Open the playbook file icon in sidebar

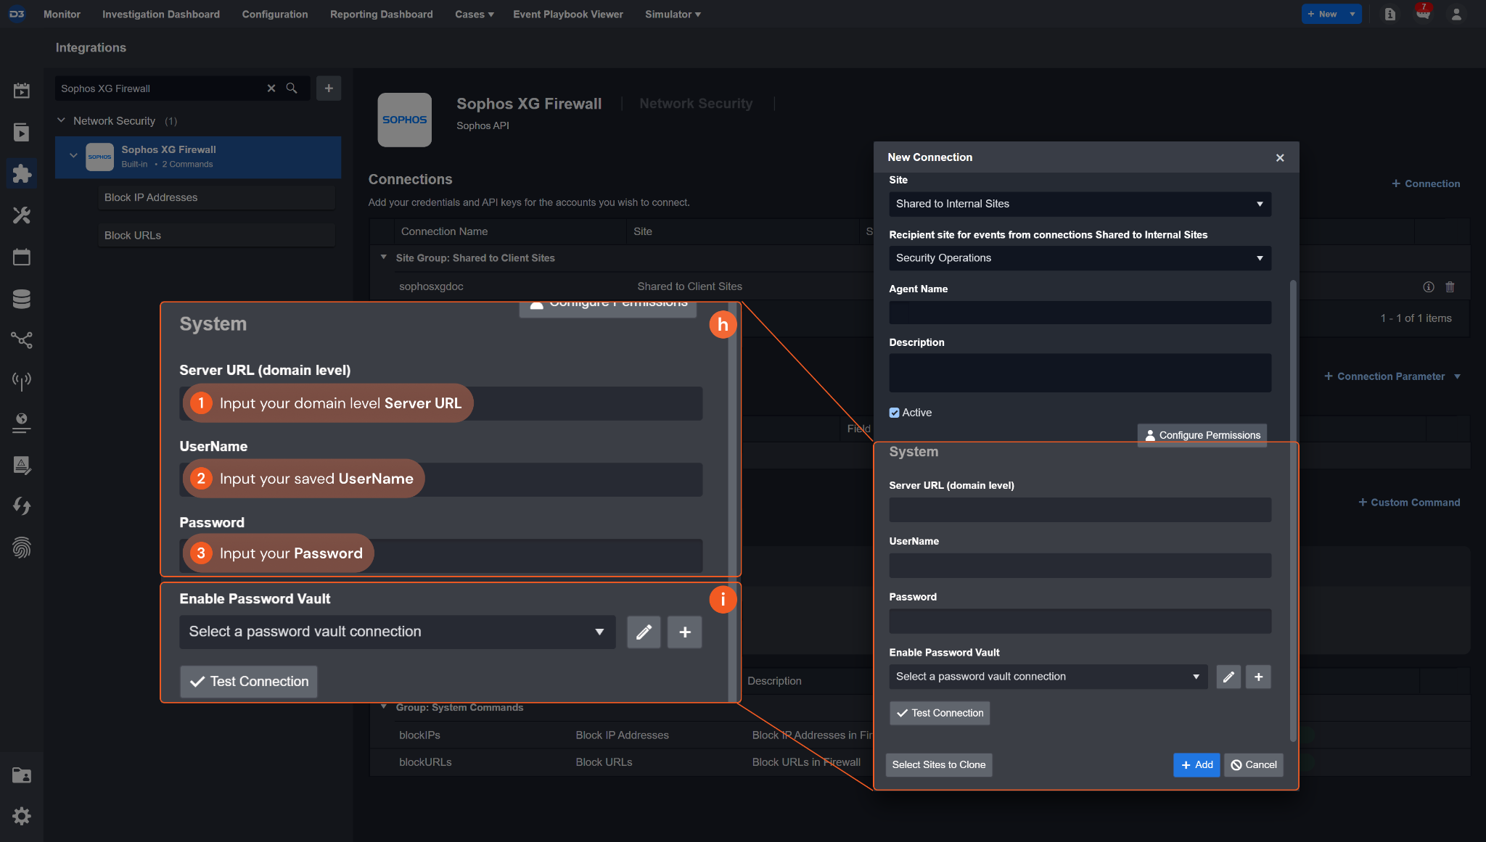22,132
